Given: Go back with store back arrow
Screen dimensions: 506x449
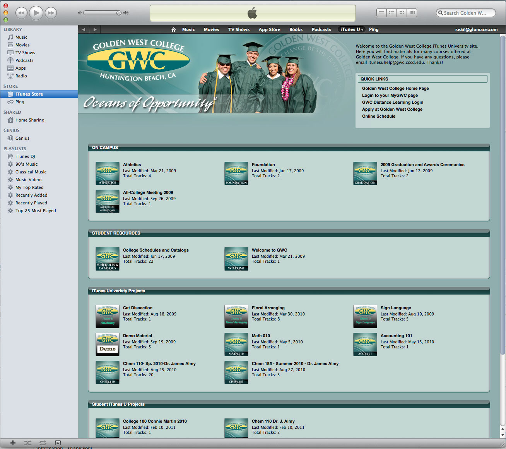Looking at the screenshot, I should coord(84,29).
